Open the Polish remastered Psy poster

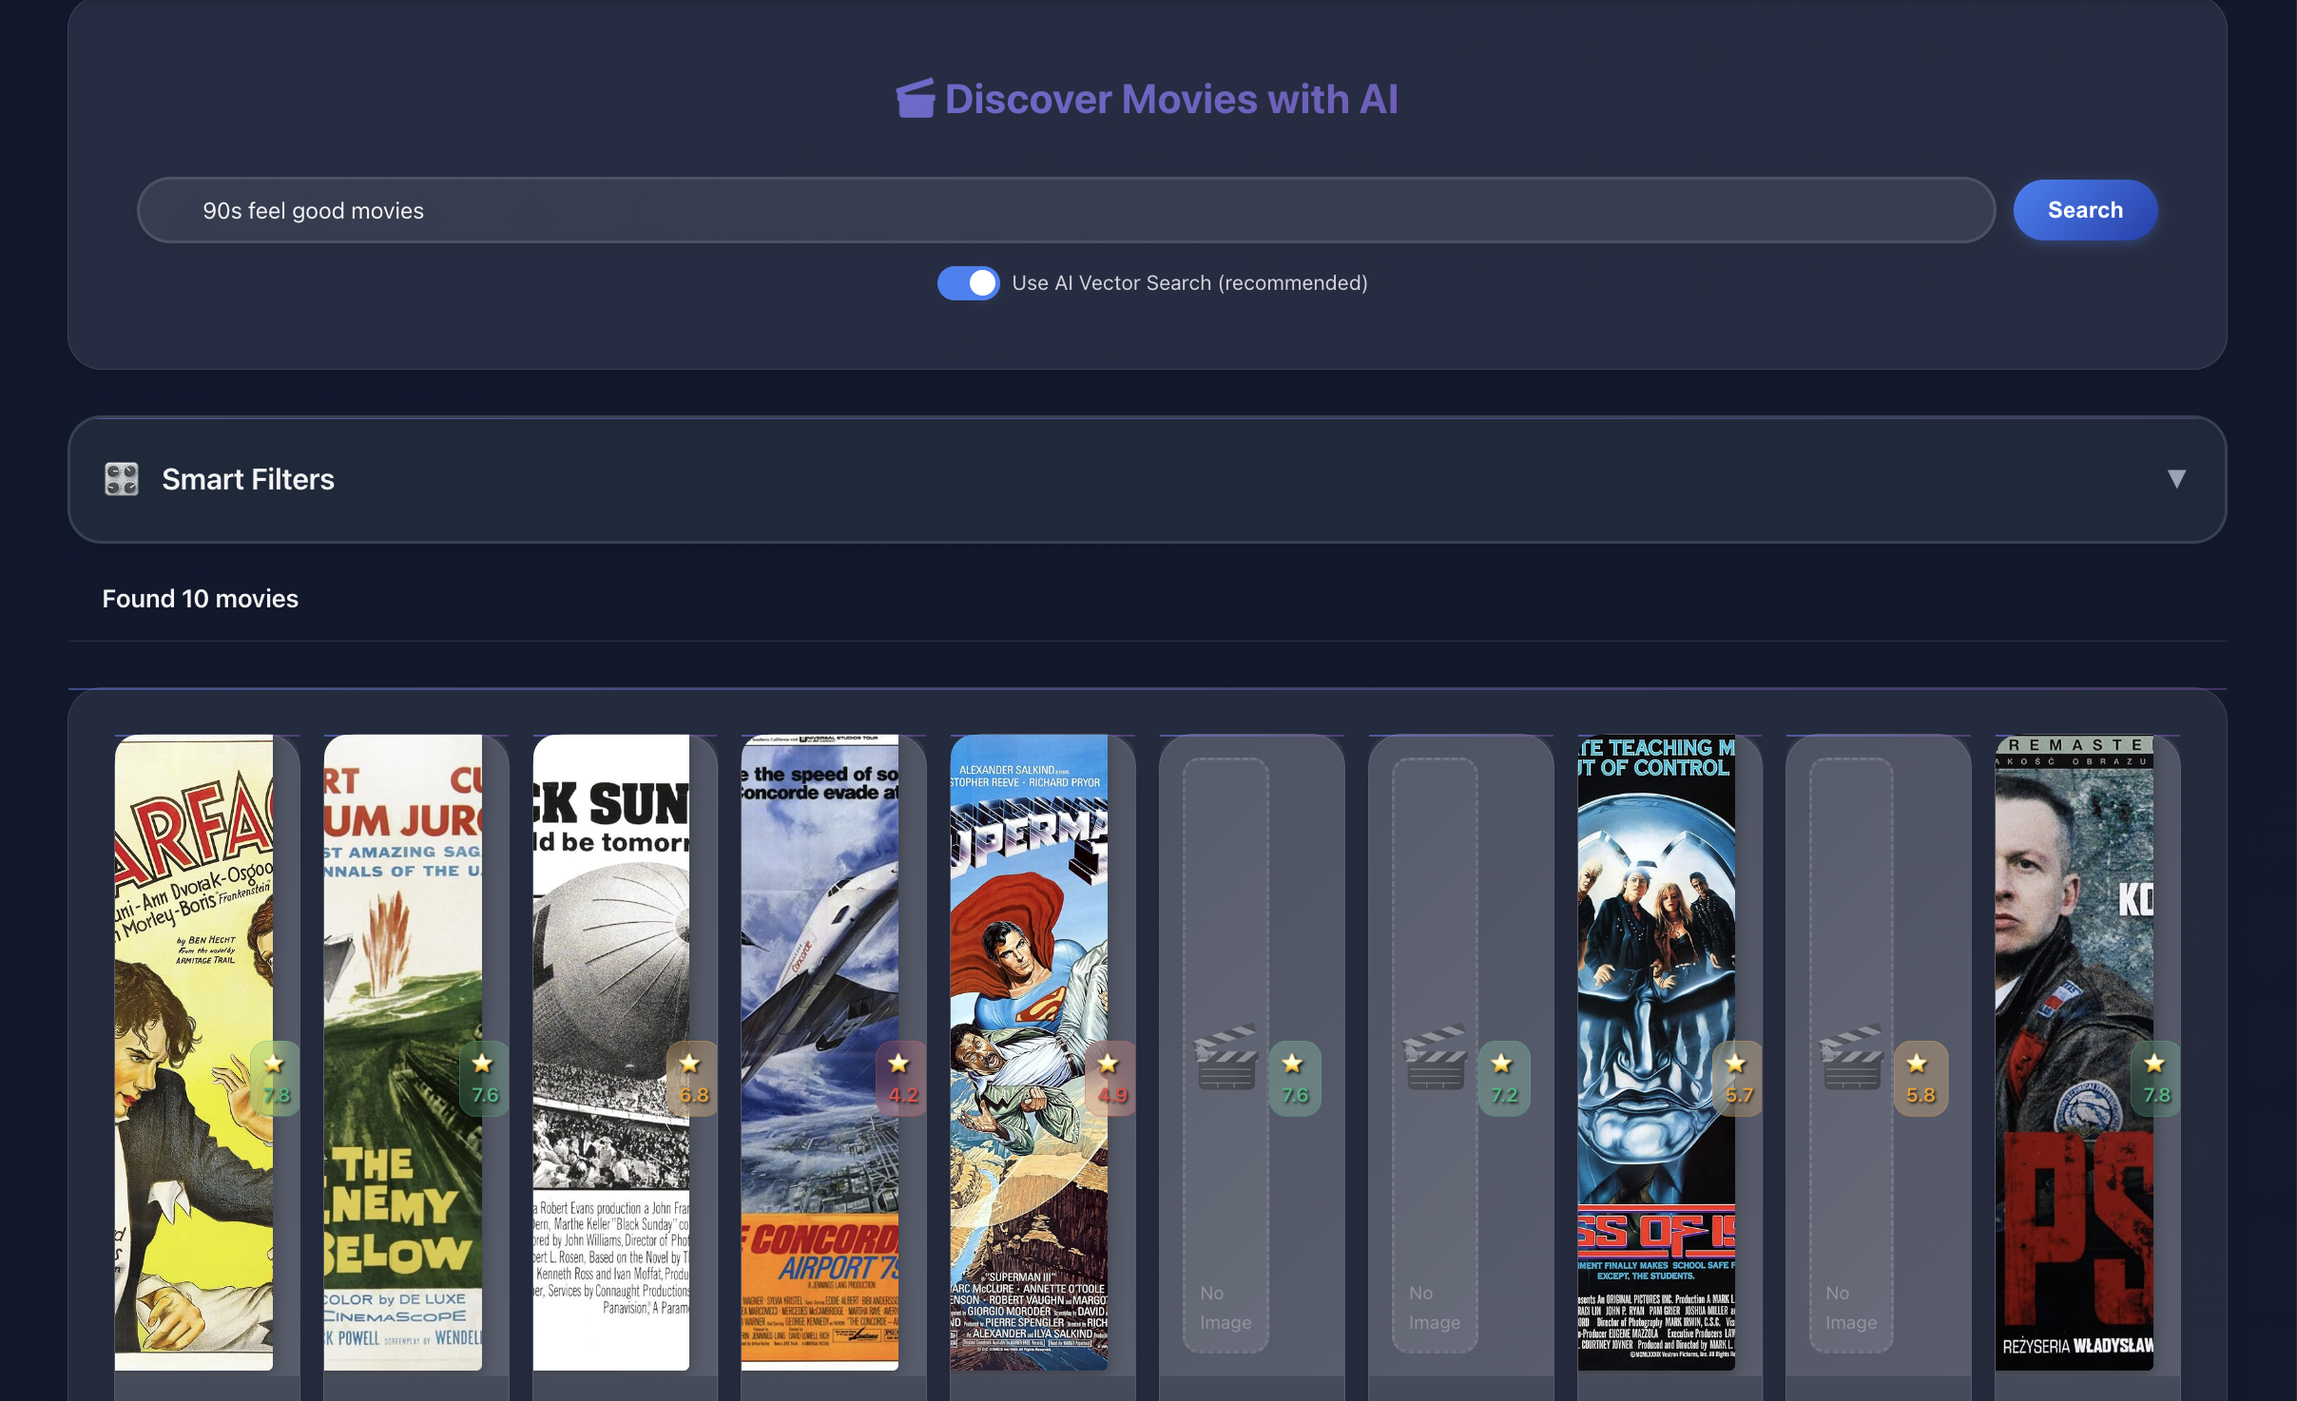2074,950
